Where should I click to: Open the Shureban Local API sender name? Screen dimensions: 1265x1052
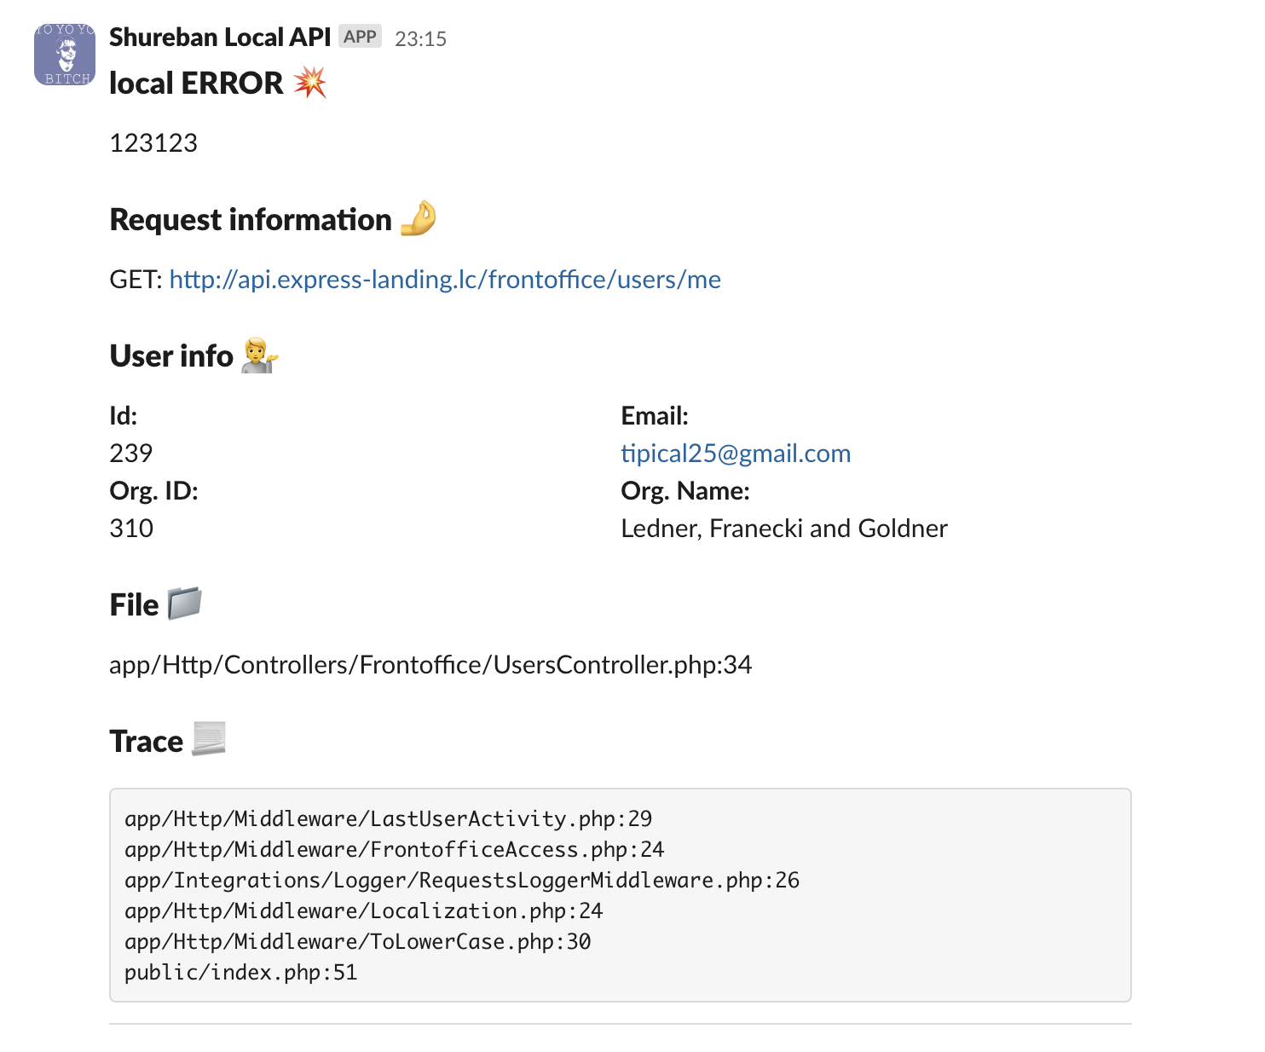(220, 38)
